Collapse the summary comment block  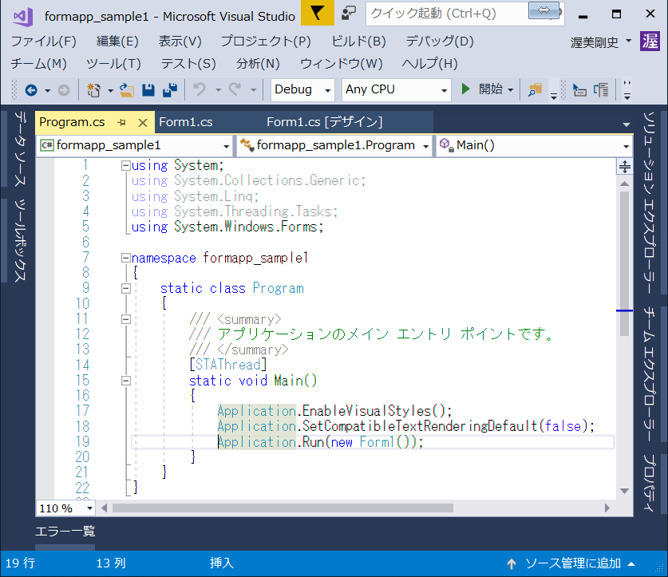(x=125, y=319)
